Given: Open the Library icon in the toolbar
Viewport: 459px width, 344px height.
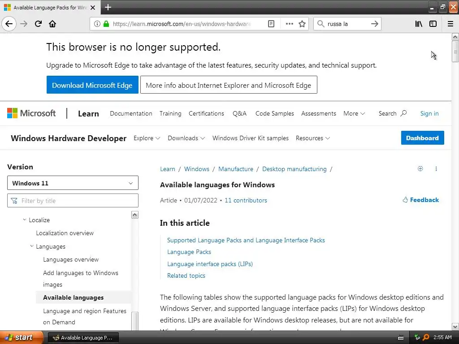Looking at the screenshot, I should [419, 24].
